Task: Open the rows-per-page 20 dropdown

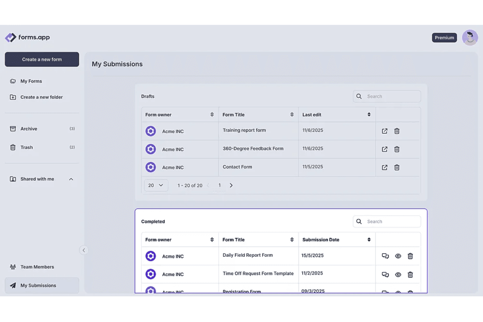Action: pyautogui.click(x=156, y=185)
